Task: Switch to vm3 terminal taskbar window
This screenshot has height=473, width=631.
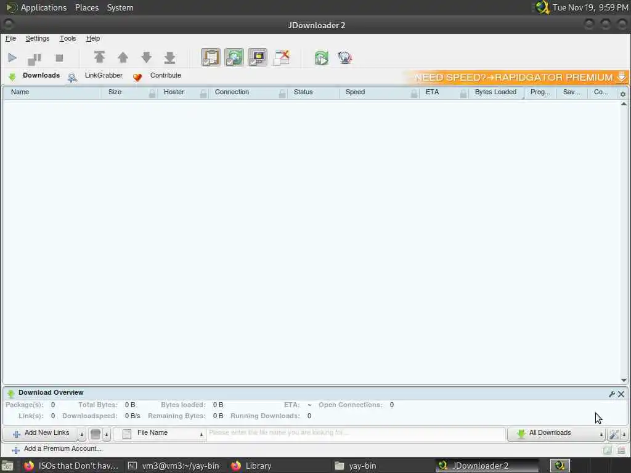Action: click(x=173, y=466)
